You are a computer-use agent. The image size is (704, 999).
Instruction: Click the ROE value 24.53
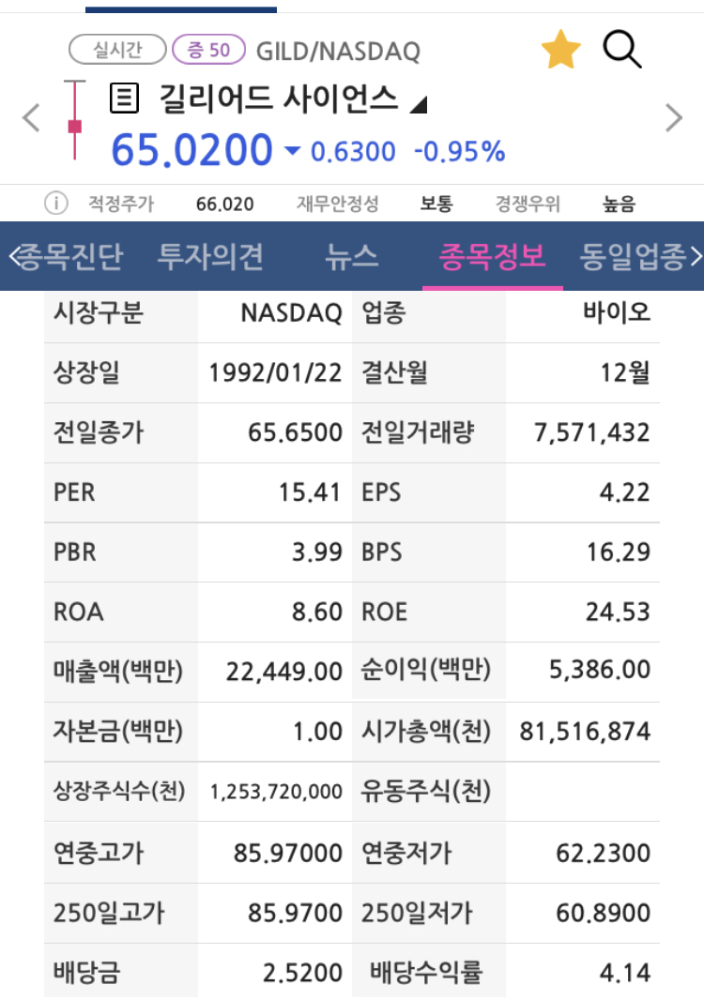(x=618, y=612)
